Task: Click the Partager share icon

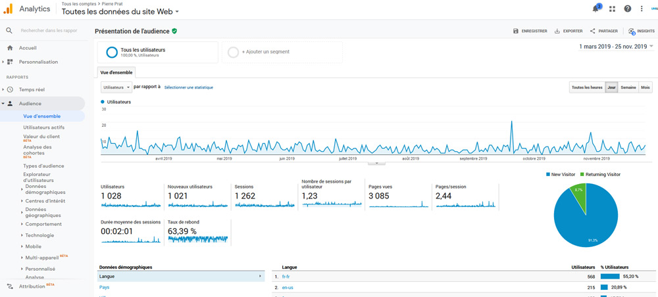Action: point(593,31)
